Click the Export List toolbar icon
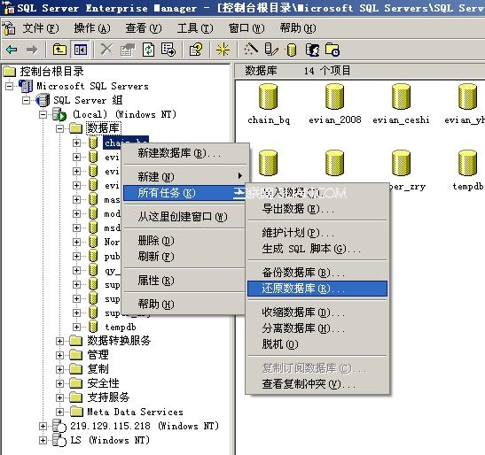 (x=168, y=50)
